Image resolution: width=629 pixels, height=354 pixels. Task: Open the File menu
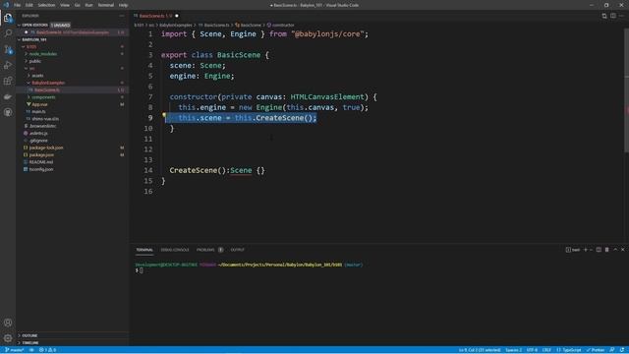(x=18, y=5)
